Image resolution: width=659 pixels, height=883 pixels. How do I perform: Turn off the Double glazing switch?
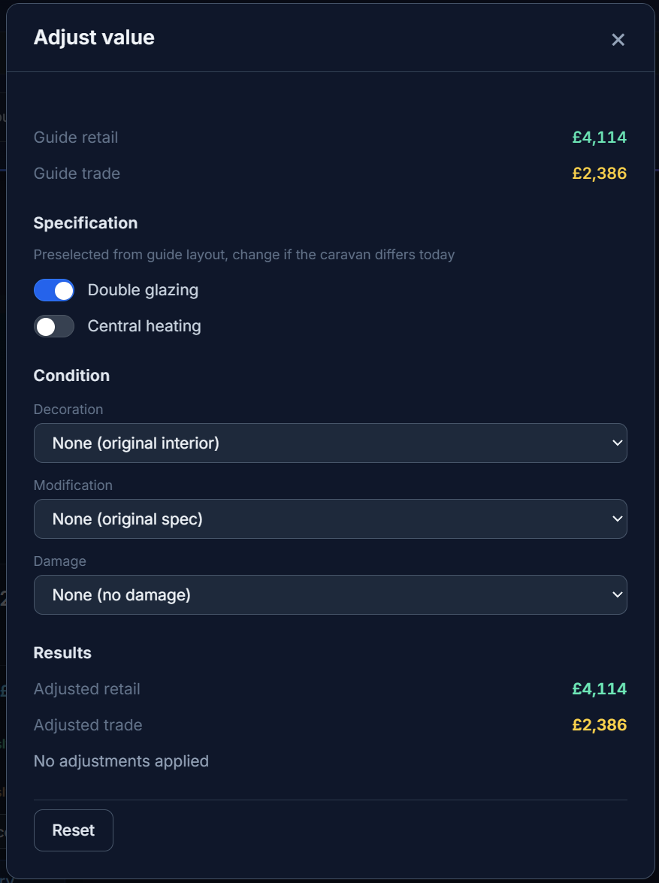(53, 290)
